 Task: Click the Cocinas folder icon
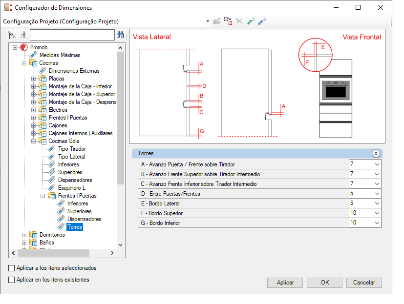tap(33, 63)
